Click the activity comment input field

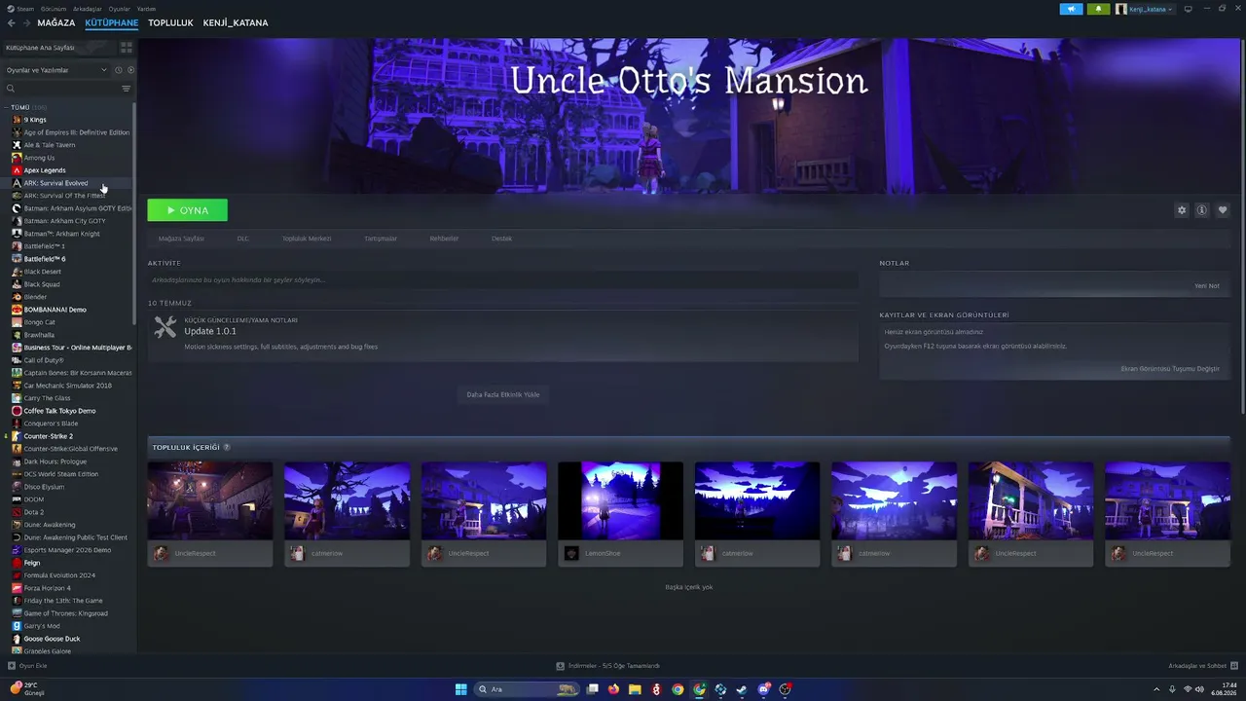click(502, 280)
